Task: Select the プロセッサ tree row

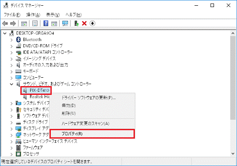Action: pyautogui.click(x=31, y=154)
